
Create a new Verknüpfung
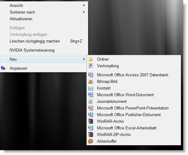[x=134, y=66]
